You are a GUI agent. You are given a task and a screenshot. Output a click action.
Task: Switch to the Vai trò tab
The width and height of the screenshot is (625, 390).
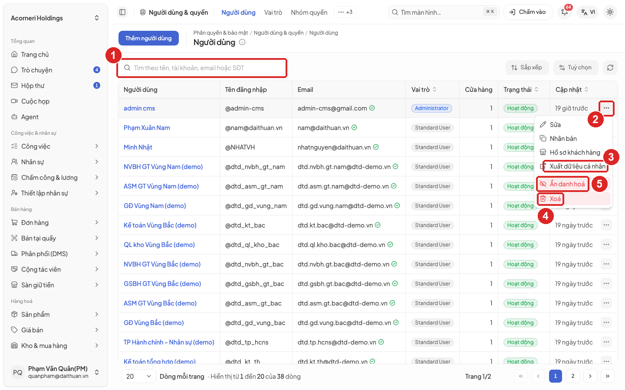tap(273, 13)
